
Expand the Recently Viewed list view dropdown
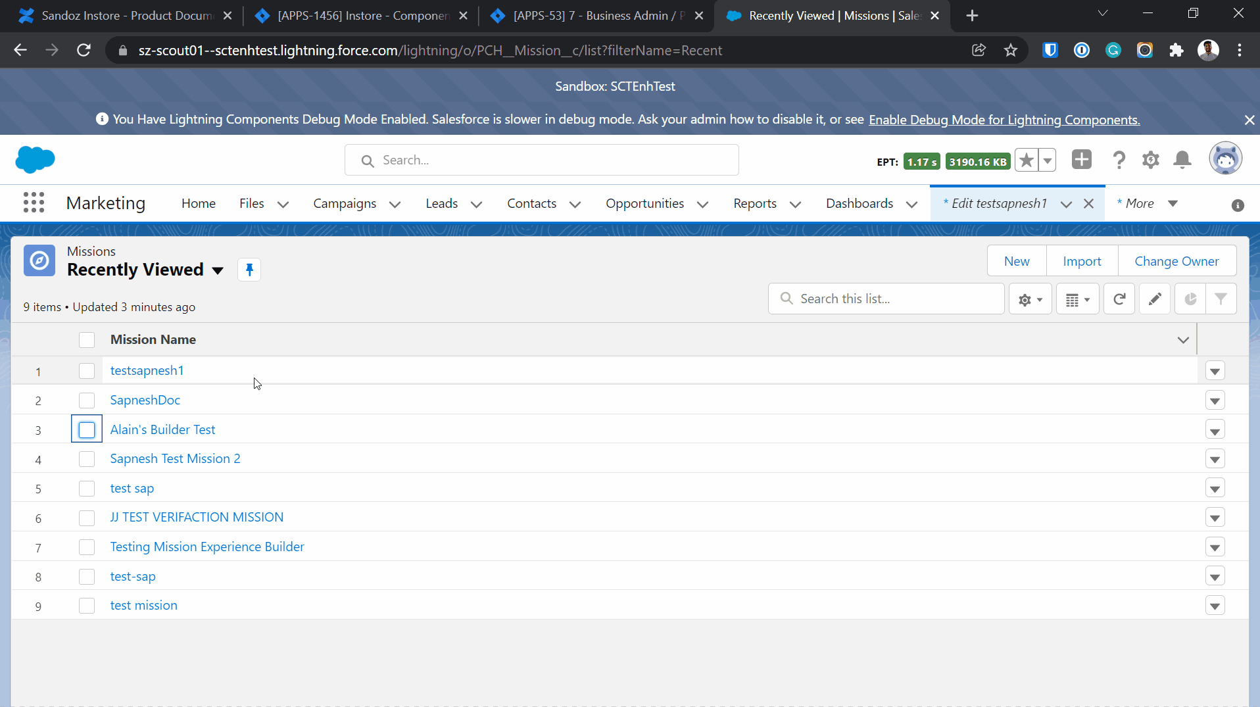tap(218, 270)
